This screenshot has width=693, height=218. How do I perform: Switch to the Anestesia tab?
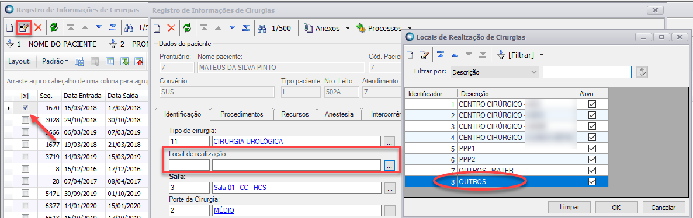click(x=339, y=114)
